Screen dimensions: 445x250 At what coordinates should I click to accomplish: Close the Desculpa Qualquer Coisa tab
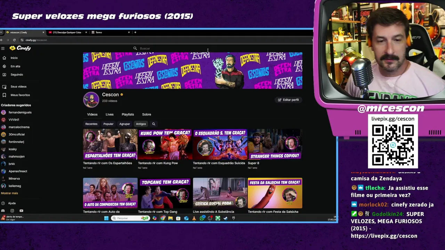(x=86, y=32)
